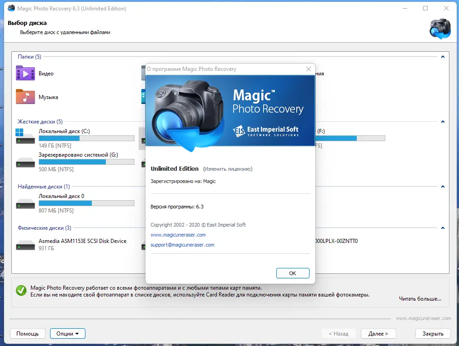This screenshot has width=459, height=346.
Task: Select the Локальный диск 0 label
Action: (61, 196)
